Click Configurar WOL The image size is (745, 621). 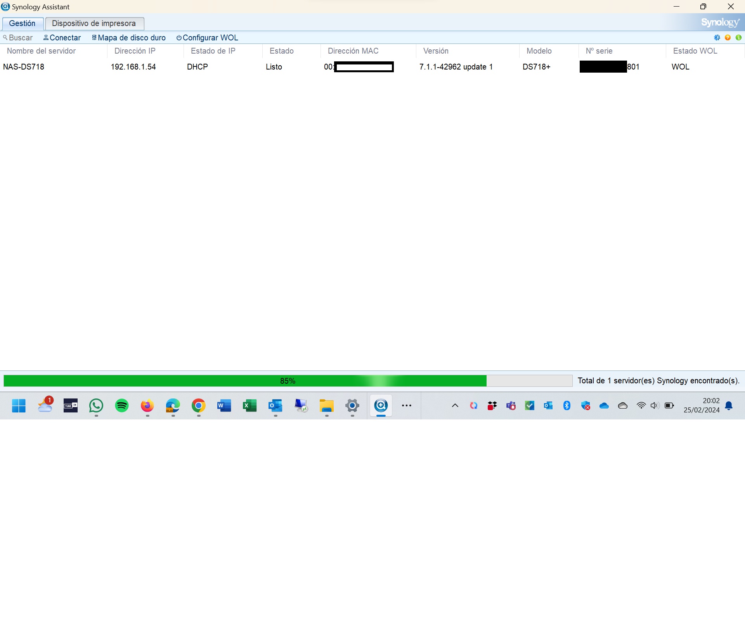pos(207,38)
